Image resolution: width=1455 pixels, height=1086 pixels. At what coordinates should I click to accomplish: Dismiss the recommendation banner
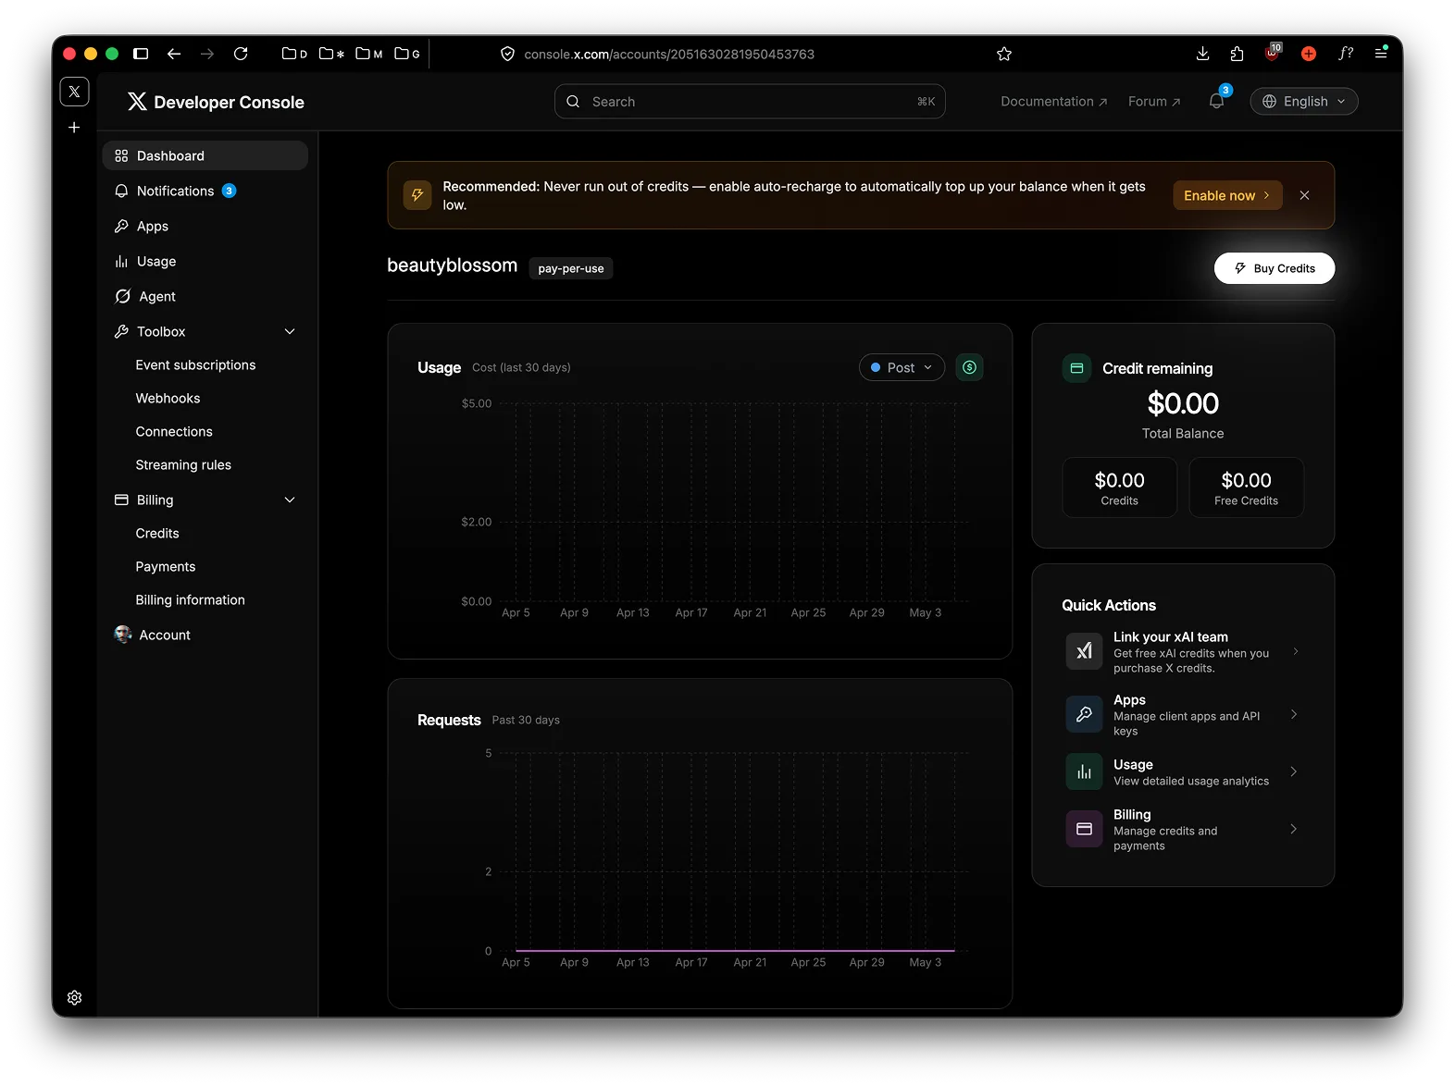click(1304, 195)
